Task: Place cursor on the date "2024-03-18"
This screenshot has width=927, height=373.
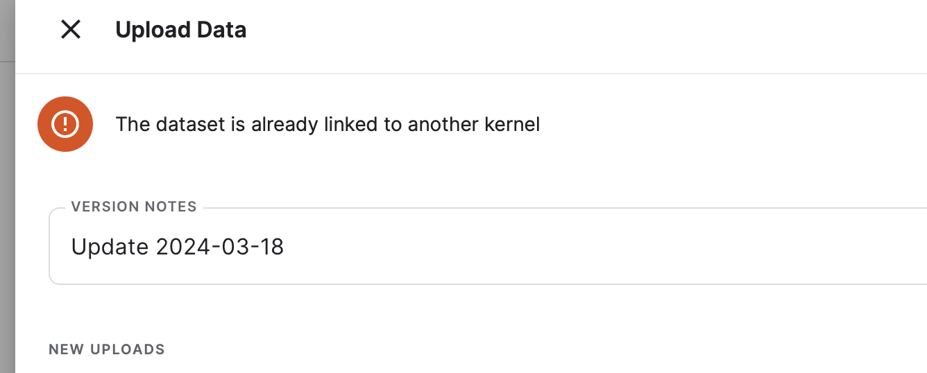Action: point(220,247)
